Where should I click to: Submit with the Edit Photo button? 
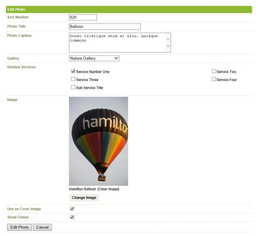(19, 227)
